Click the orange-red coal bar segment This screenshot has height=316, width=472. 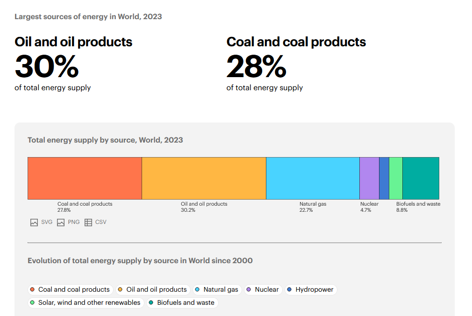pyautogui.click(x=85, y=178)
